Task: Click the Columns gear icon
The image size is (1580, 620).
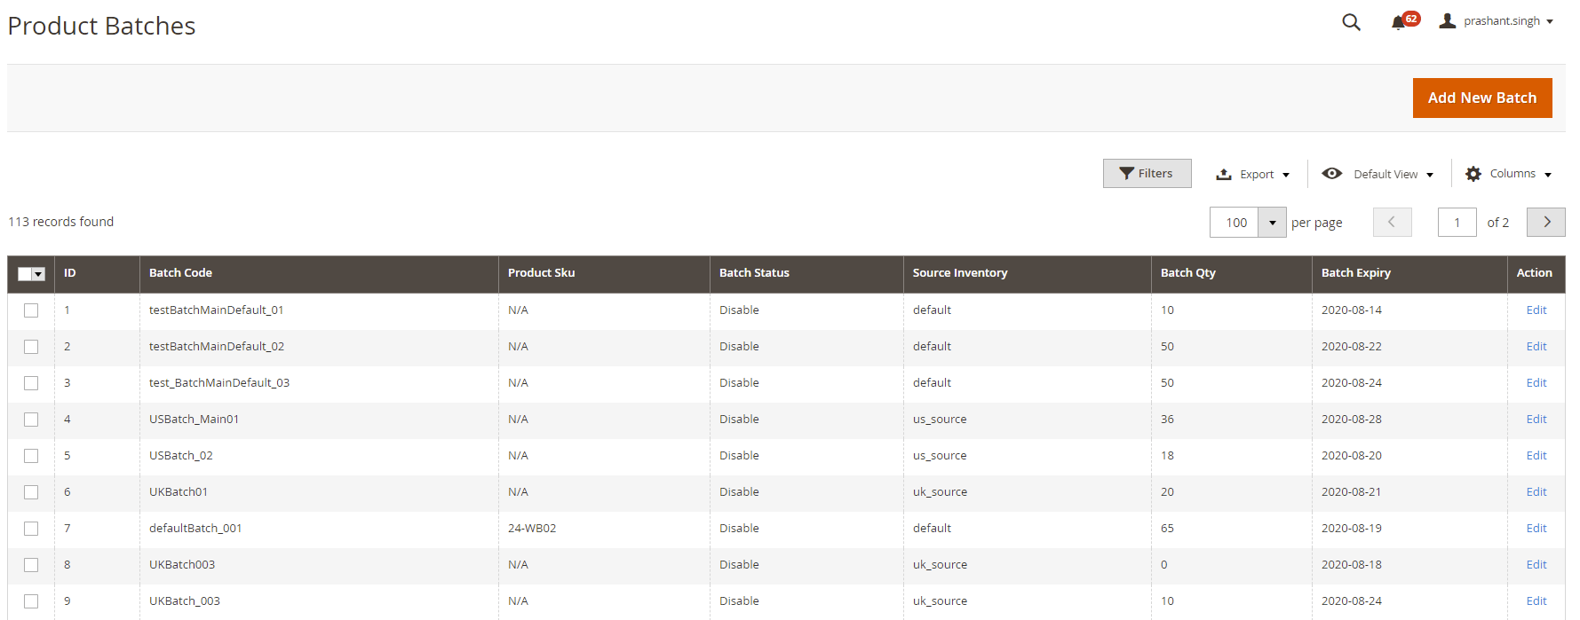Action: point(1473,174)
